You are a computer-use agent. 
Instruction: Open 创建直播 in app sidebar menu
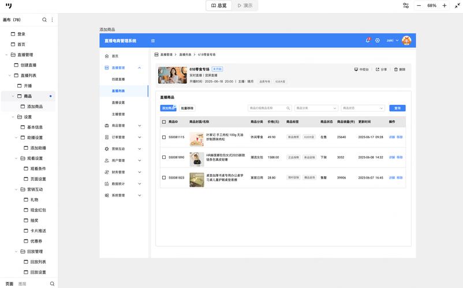coord(118,79)
